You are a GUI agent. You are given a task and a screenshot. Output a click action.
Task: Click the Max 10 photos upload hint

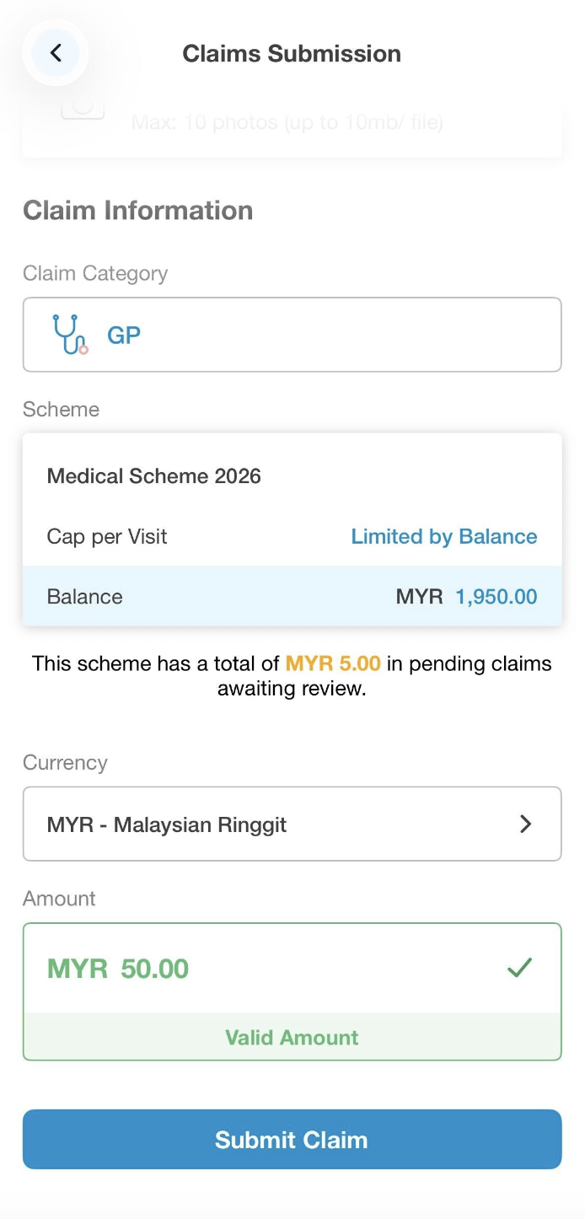coord(287,123)
